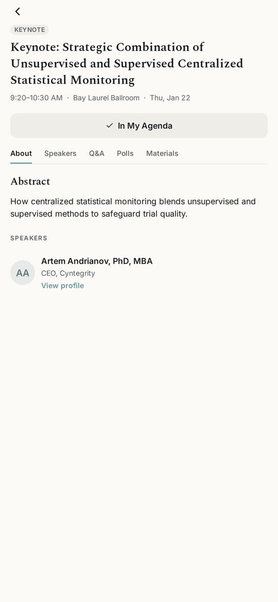Tap the KEYNOTE category tag
Image resolution: width=278 pixels, height=602 pixels.
click(29, 30)
